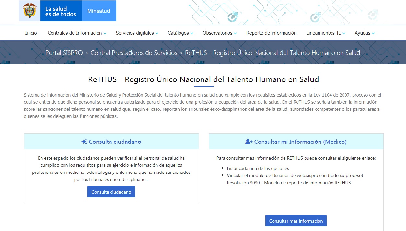Screen dimensions: 406x231
Task: Expand the Catálogos dropdown
Action: point(180,33)
